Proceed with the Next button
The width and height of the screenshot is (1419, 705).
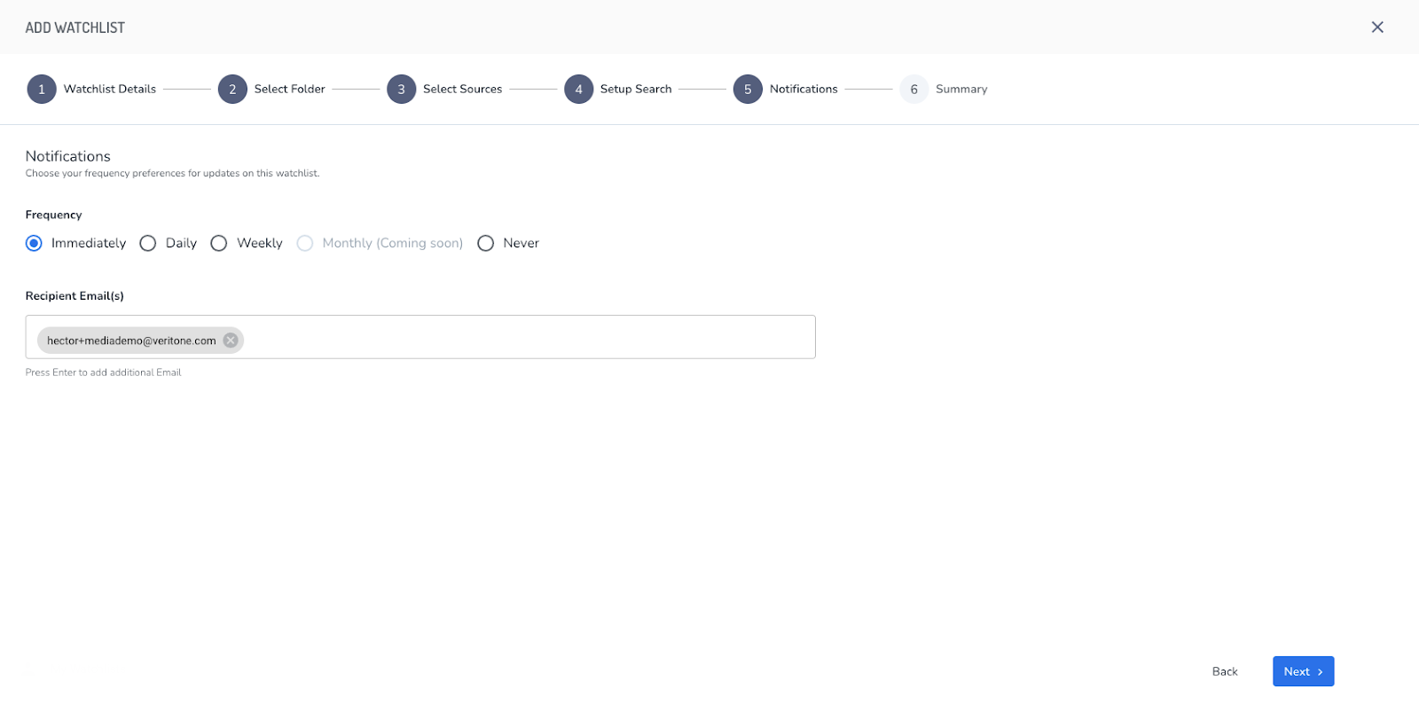(1303, 671)
